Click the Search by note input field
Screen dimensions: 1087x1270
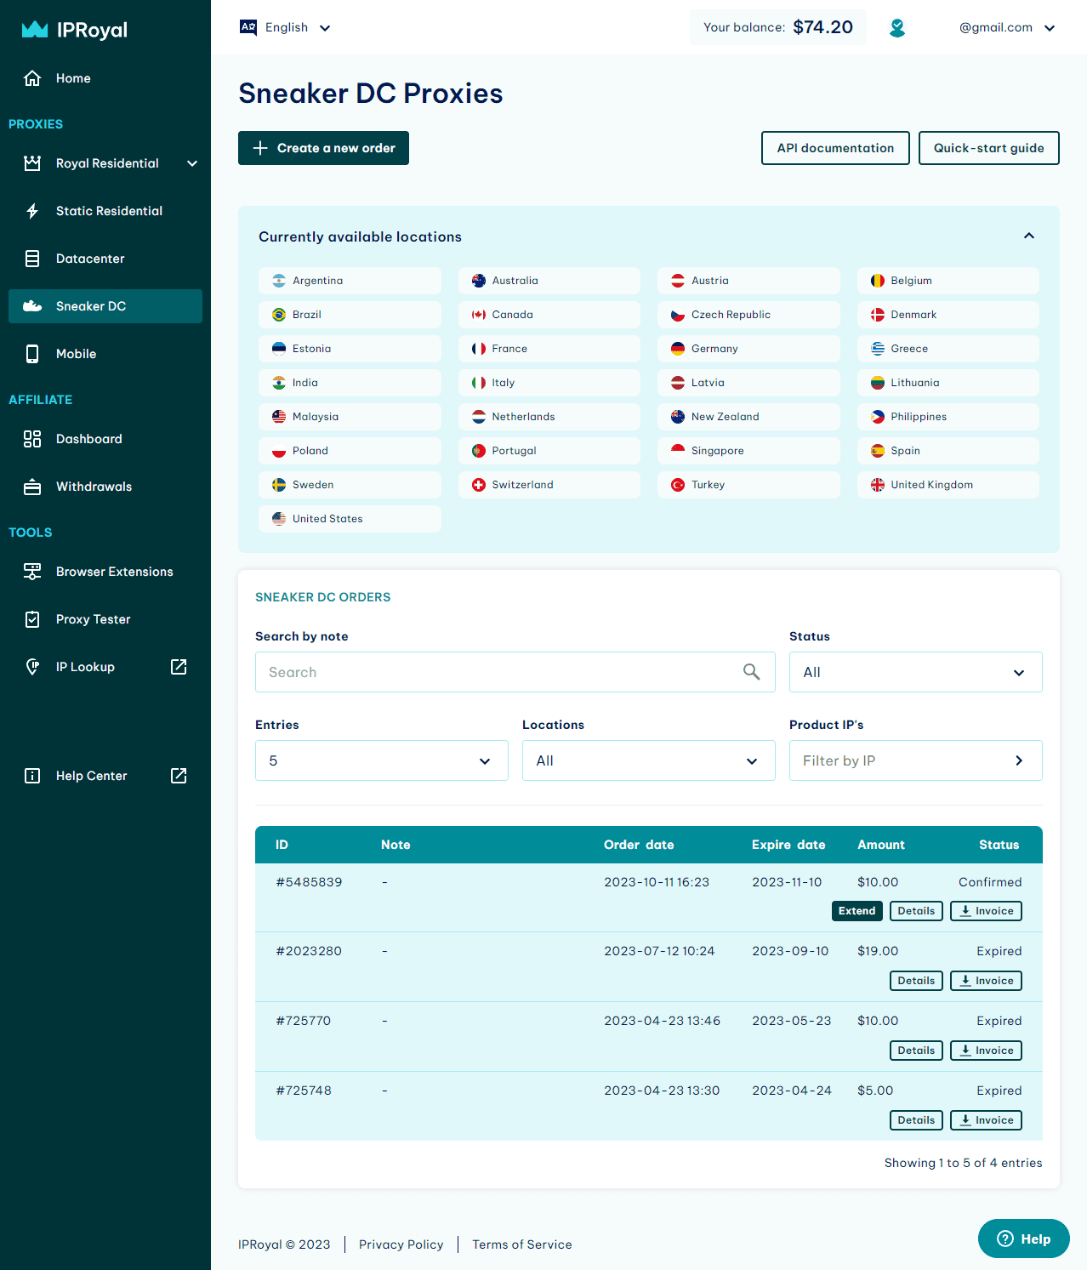515,672
